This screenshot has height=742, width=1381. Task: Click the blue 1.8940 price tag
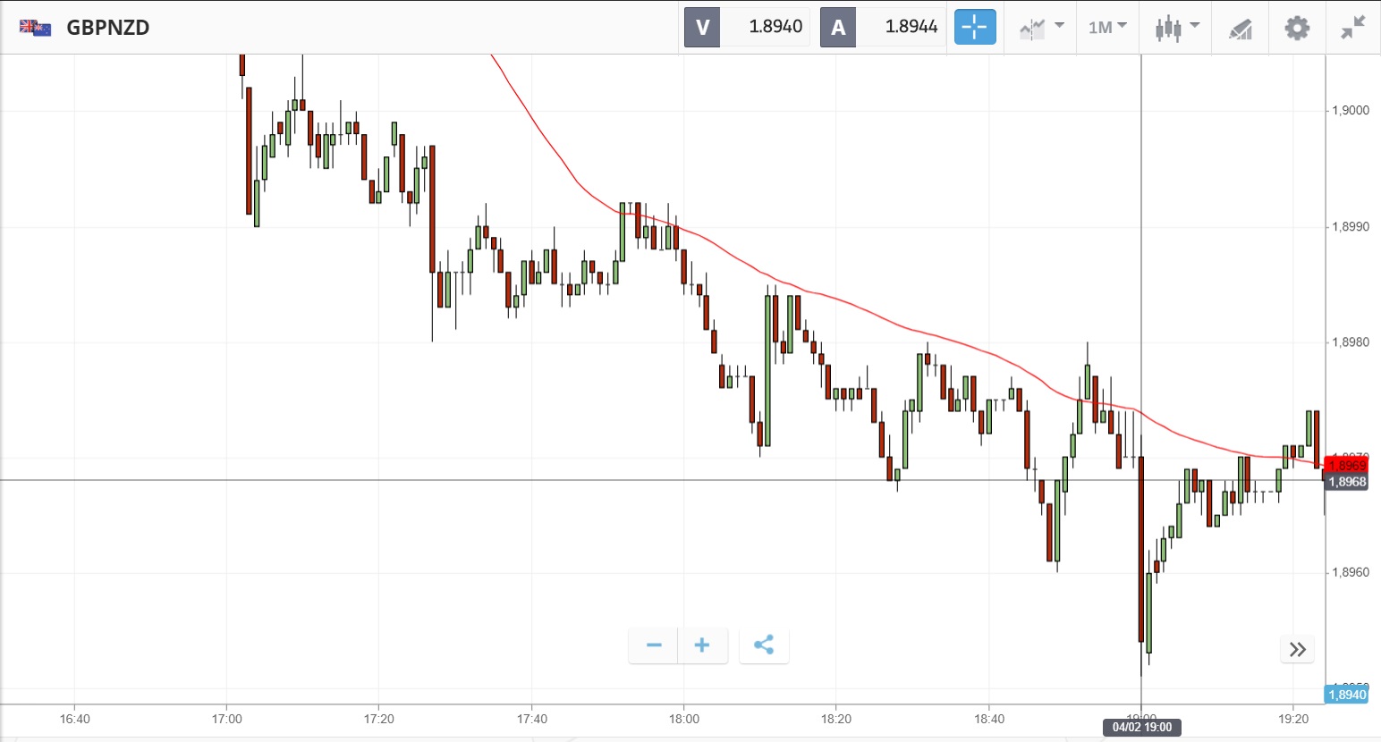pos(1347,695)
